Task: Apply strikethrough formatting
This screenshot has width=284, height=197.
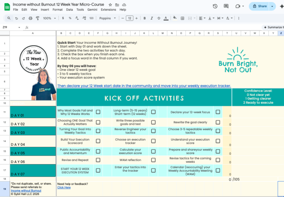Action: (x=159, y=18)
